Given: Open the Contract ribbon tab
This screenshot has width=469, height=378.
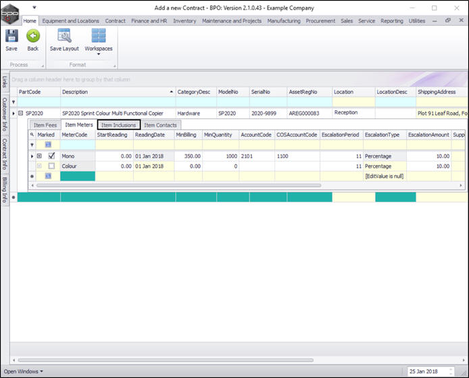Looking at the screenshot, I should tap(115, 21).
